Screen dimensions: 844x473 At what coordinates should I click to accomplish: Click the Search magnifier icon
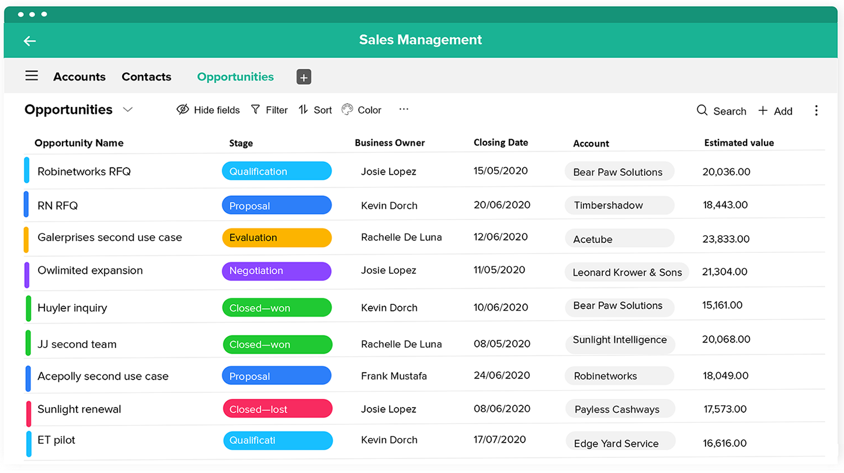pyautogui.click(x=702, y=110)
